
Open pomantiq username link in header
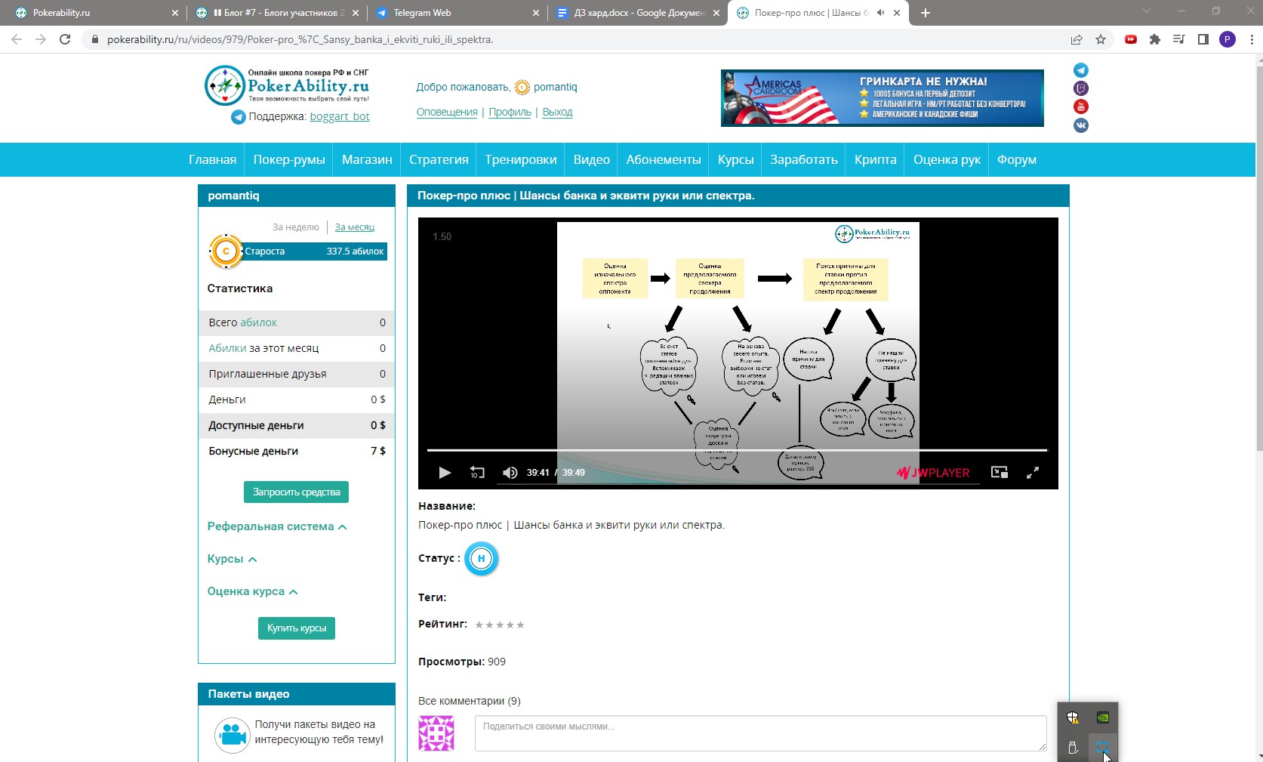555,87
